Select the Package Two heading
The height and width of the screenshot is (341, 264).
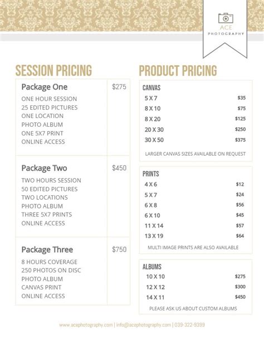[x=44, y=168]
